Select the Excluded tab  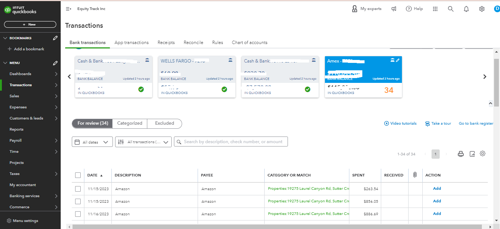[x=164, y=124]
